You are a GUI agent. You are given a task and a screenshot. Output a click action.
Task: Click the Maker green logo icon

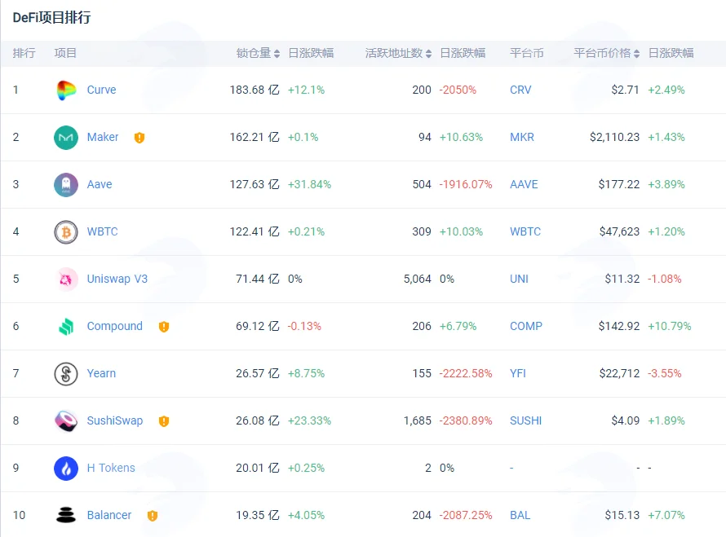coord(66,138)
